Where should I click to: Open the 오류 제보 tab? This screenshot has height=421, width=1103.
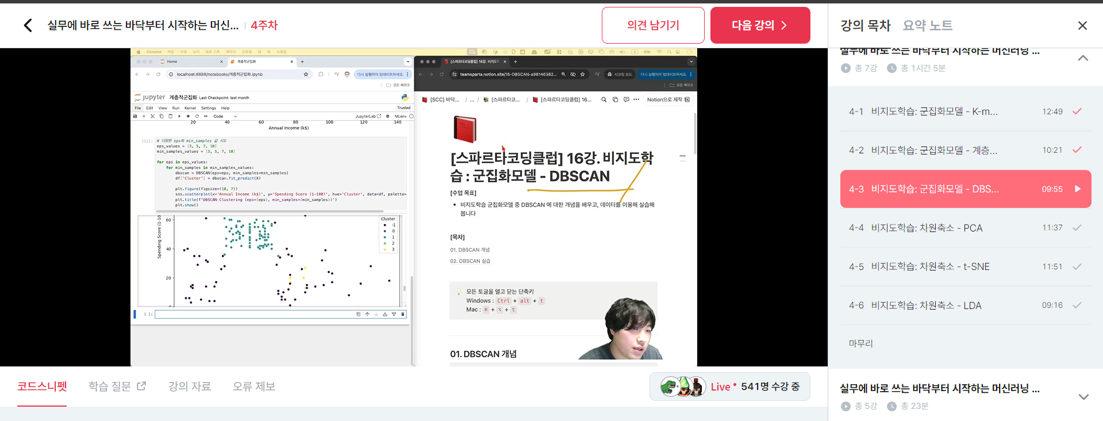254,386
